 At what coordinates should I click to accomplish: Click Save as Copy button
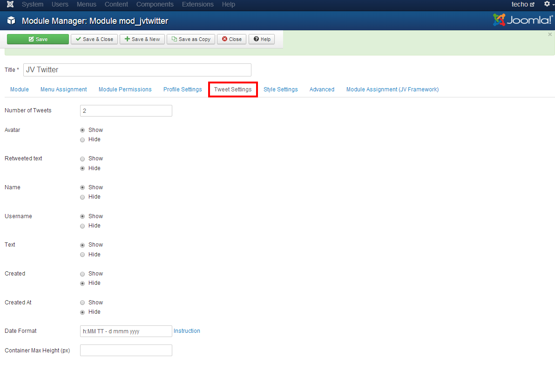(x=191, y=39)
